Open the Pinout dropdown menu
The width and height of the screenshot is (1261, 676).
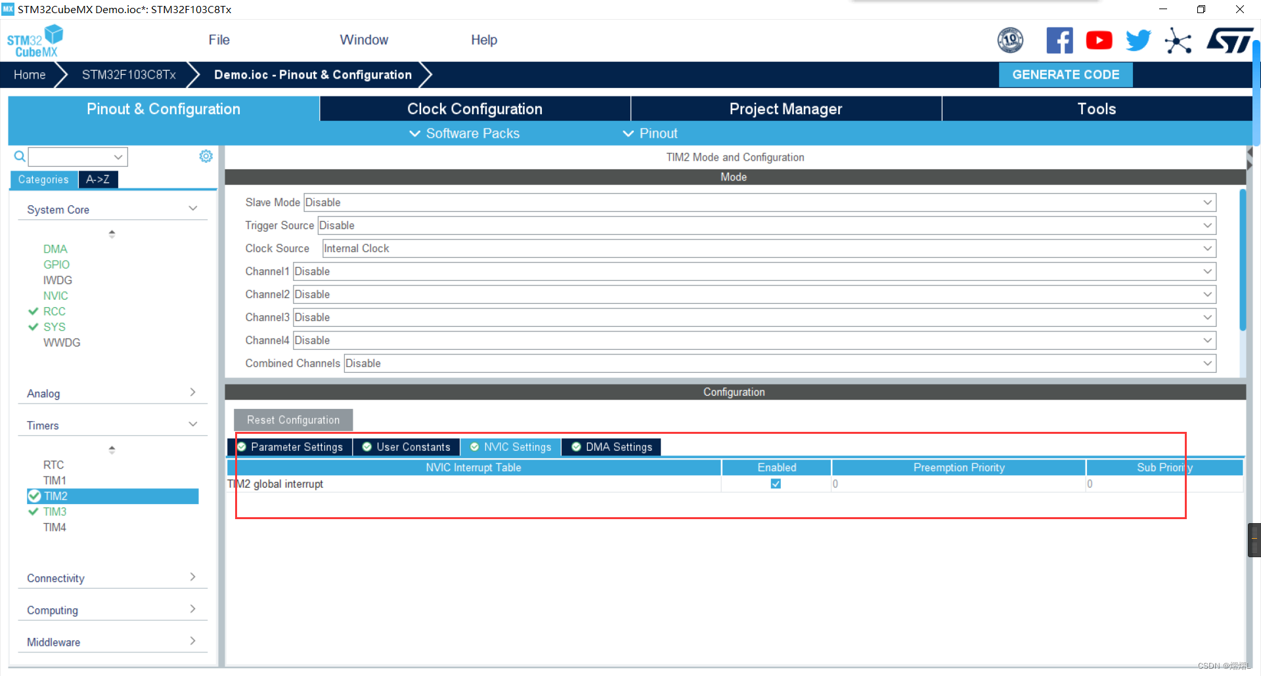click(650, 133)
